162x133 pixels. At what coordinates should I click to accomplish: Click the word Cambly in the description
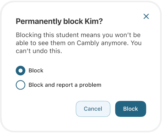point(88,43)
